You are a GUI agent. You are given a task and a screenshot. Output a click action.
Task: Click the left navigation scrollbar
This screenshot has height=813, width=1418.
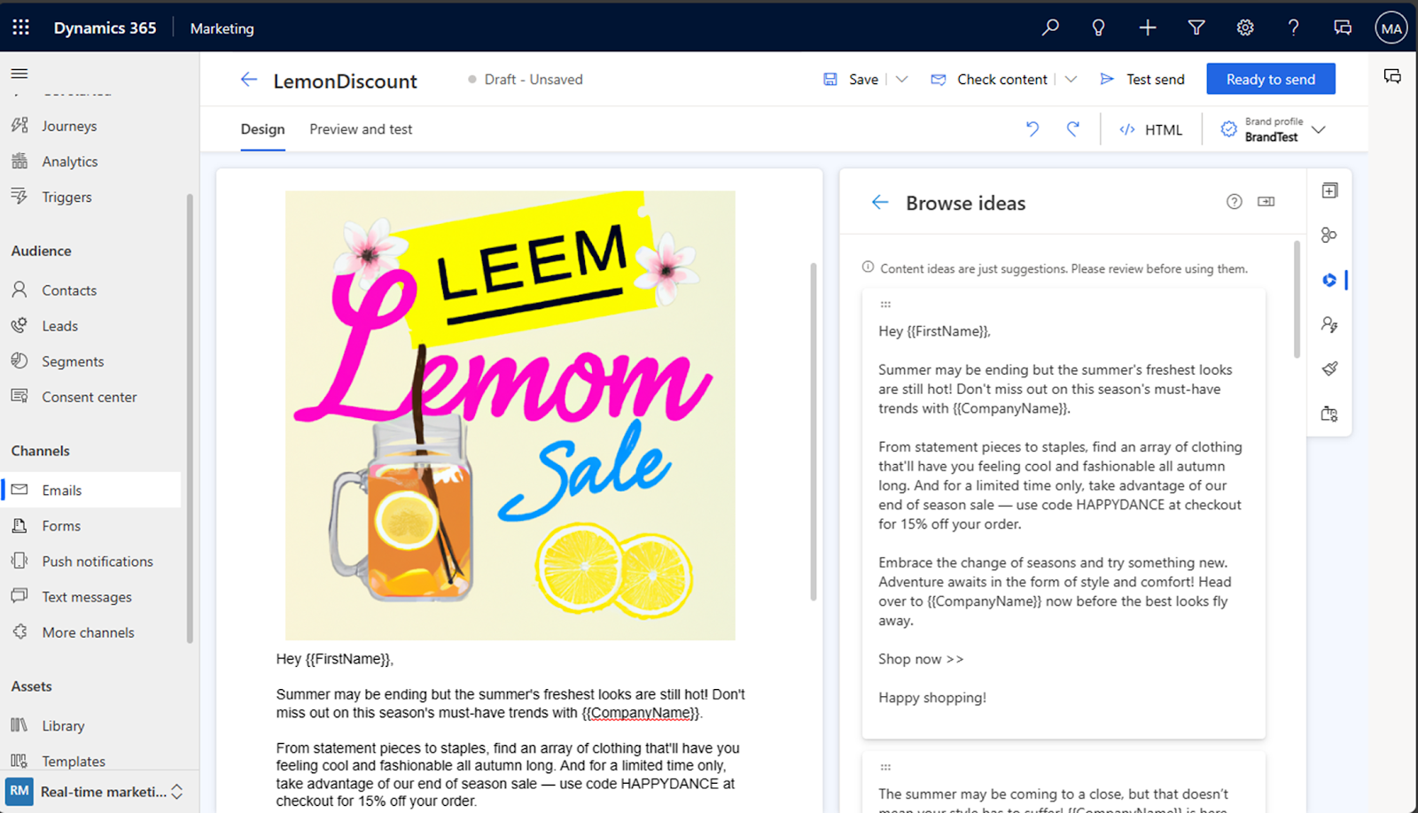[190, 418]
